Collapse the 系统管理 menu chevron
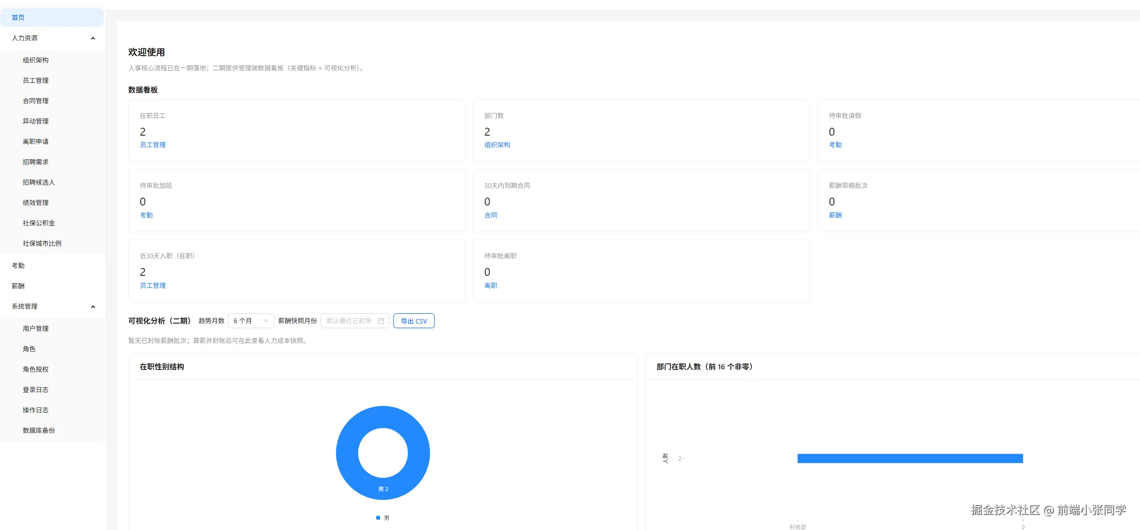Viewport: 1140px width, 530px height. [93, 307]
